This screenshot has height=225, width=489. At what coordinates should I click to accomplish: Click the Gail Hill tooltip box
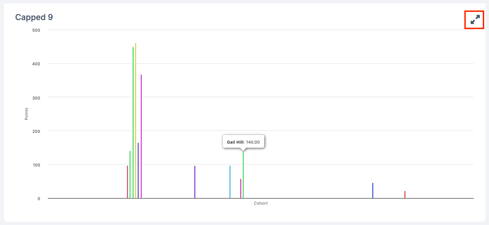[x=243, y=142]
